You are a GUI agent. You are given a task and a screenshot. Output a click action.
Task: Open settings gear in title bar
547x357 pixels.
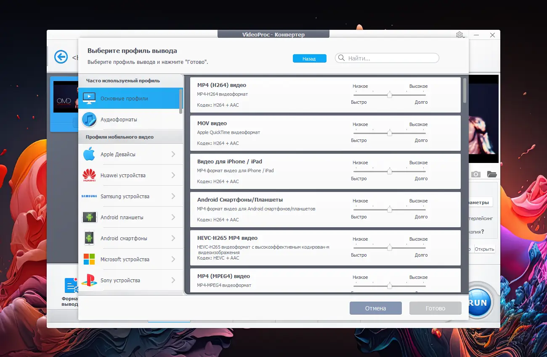coord(459,35)
